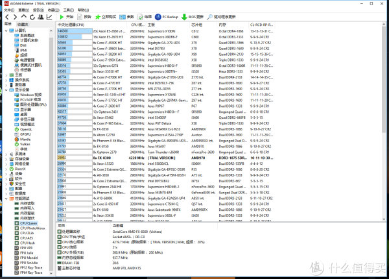389x279 pixels.
Task: Select the OpenGL icon in the tree
Action: [x=17, y=129]
